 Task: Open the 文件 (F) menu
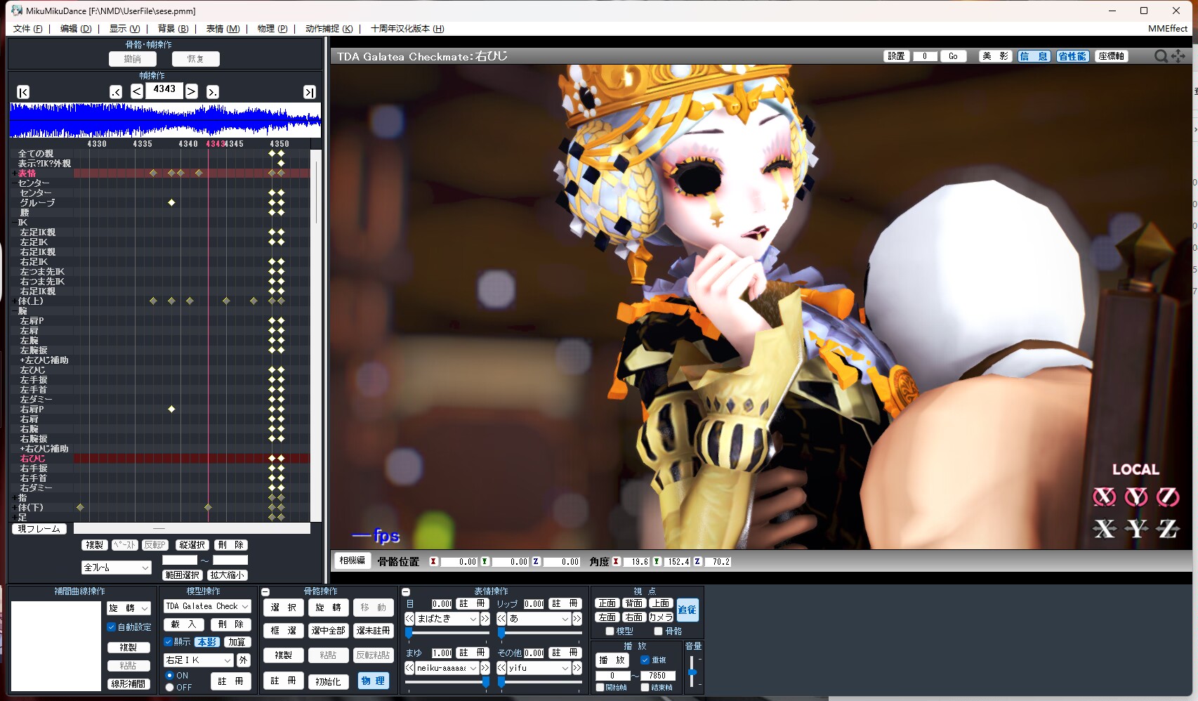click(27, 29)
